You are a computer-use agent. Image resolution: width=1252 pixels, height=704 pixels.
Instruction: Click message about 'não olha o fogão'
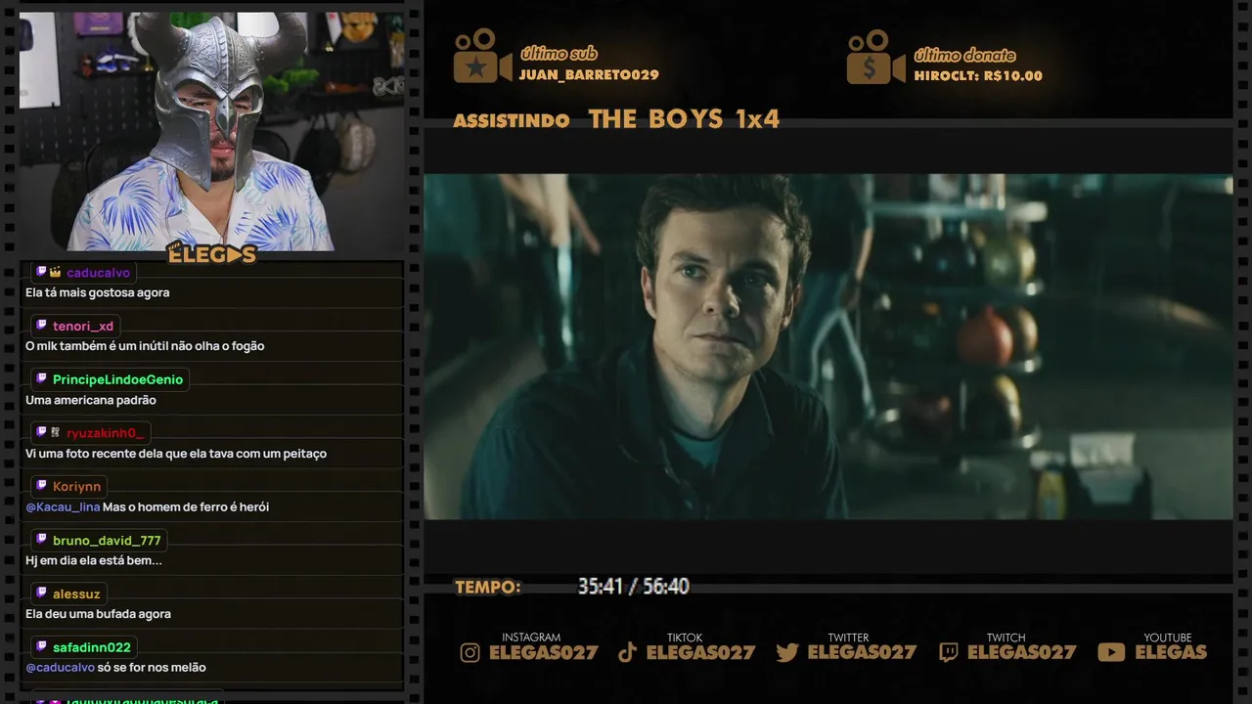pos(145,346)
